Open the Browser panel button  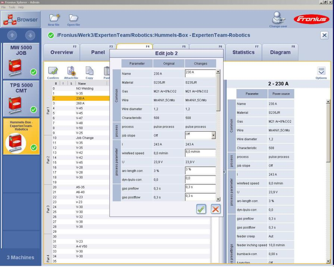pos(21,19)
